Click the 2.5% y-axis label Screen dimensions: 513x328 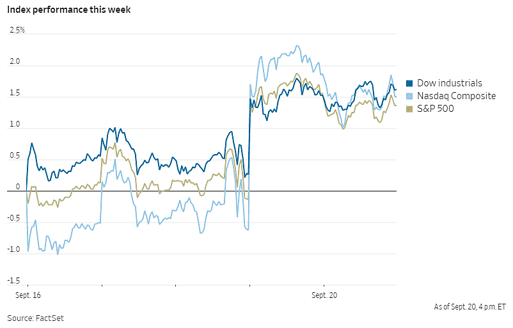pos(17,31)
